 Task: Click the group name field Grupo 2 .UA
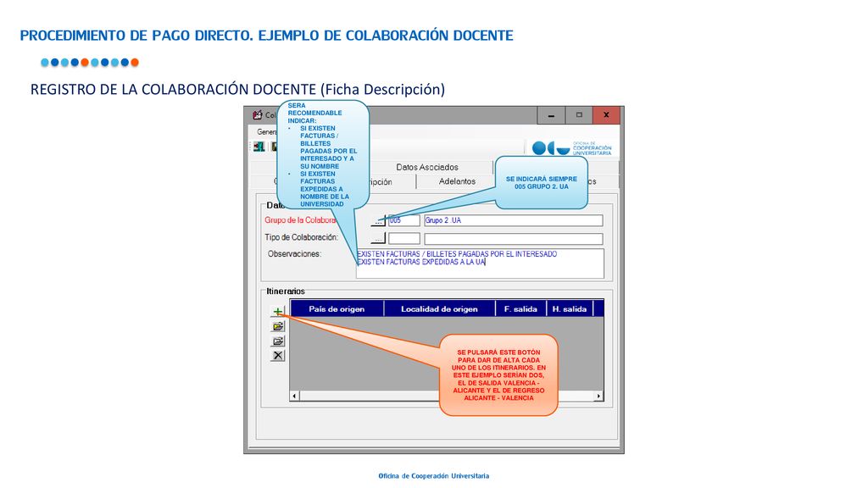(x=513, y=220)
